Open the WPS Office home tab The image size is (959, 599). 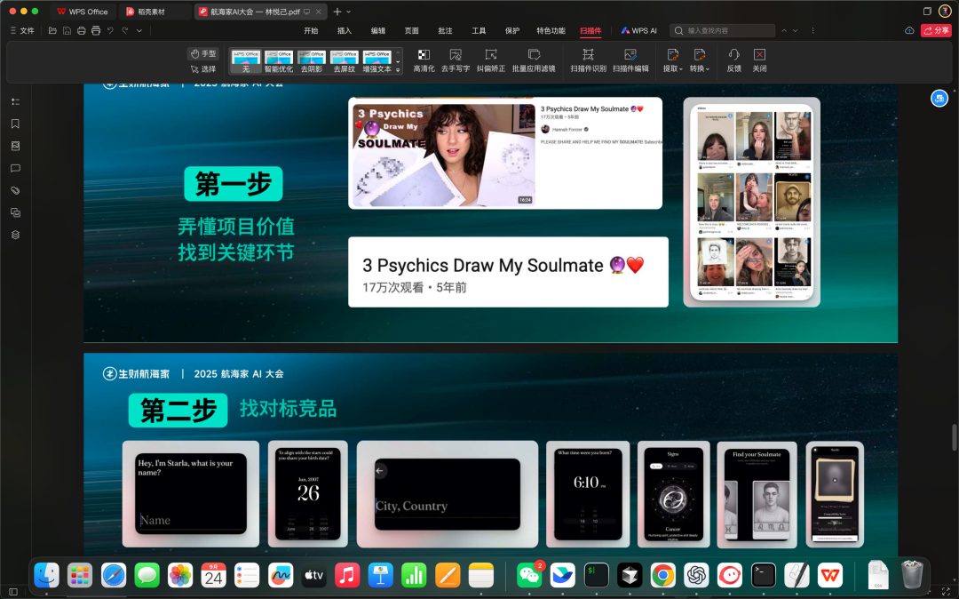click(83, 12)
